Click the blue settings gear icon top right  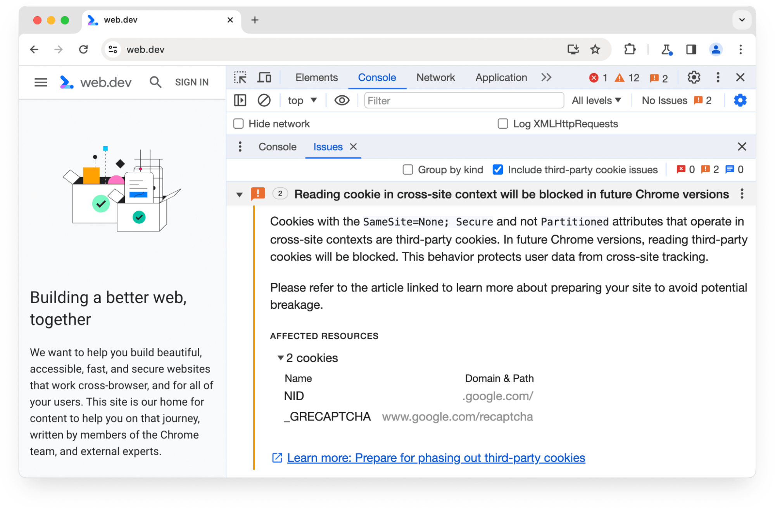click(740, 101)
